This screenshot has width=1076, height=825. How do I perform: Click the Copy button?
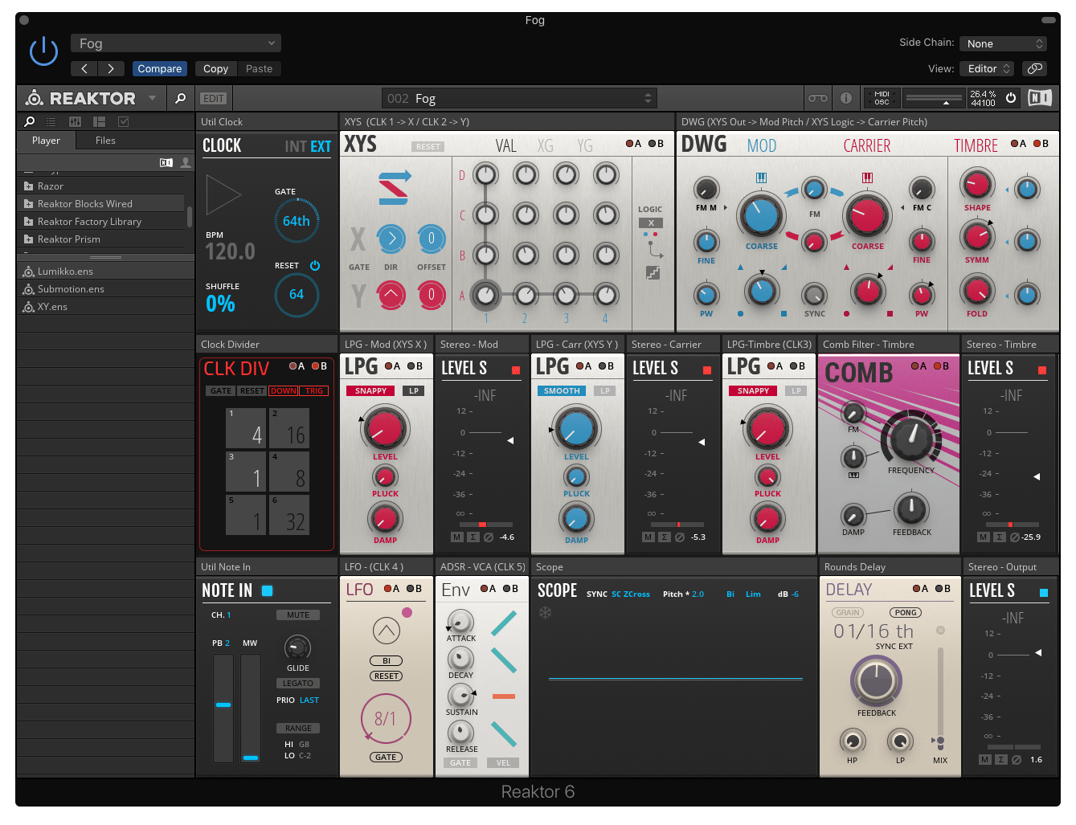click(x=215, y=68)
